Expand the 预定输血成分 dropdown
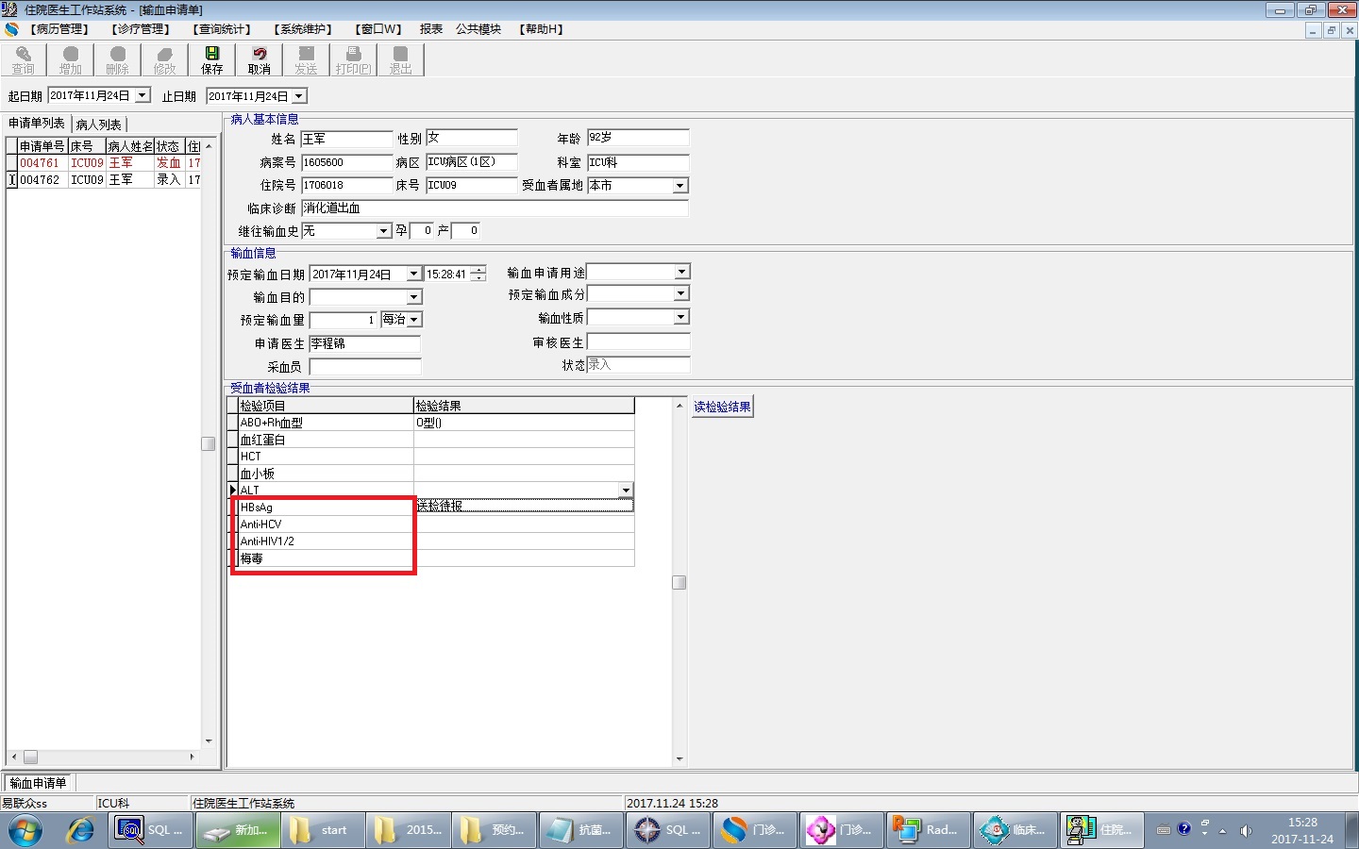 [x=681, y=293]
